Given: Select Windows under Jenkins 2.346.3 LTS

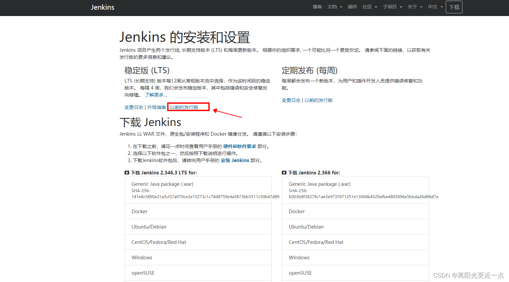Looking at the screenshot, I should (198, 258).
